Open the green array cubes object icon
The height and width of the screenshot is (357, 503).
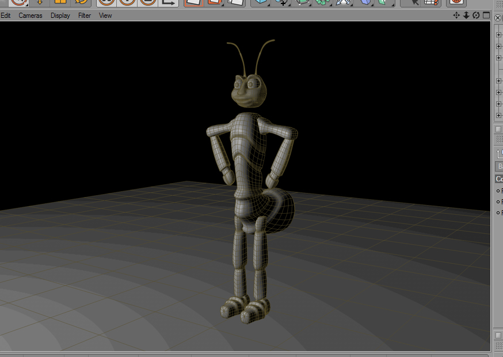click(x=323, y=2)
